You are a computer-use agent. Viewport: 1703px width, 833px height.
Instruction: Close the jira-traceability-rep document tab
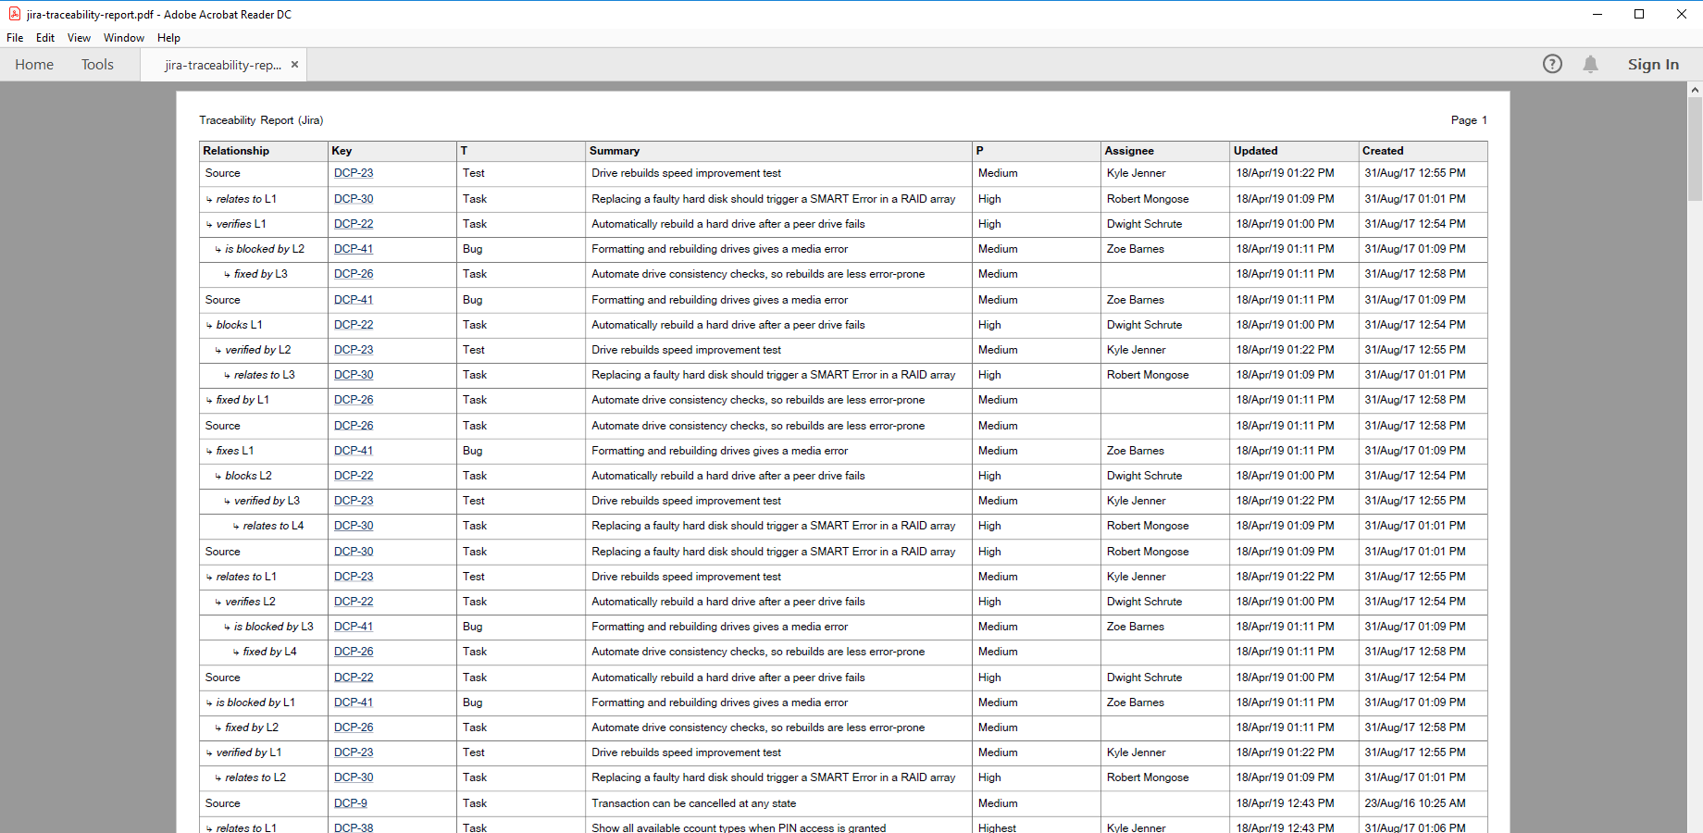tap(294, 65)
